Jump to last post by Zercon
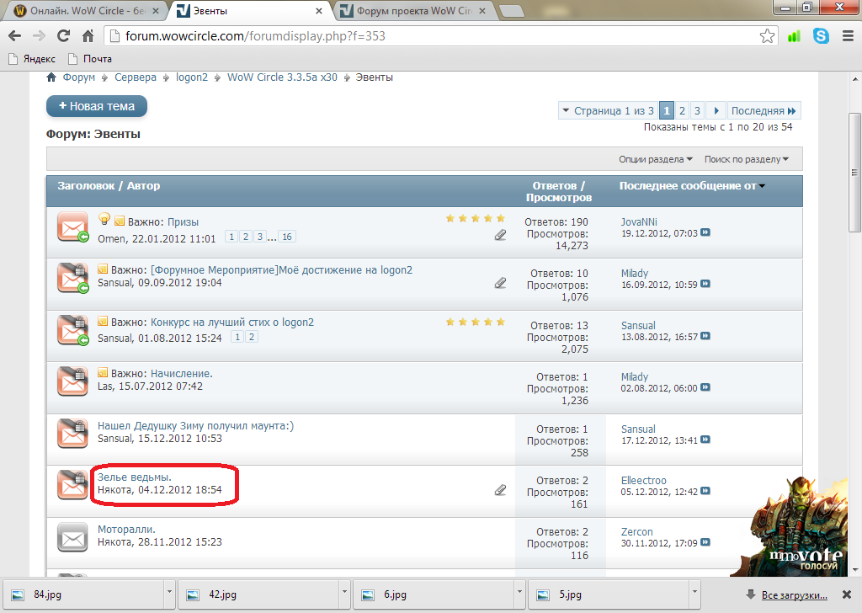Screen dimensions: 862x613 click(705, 542)
